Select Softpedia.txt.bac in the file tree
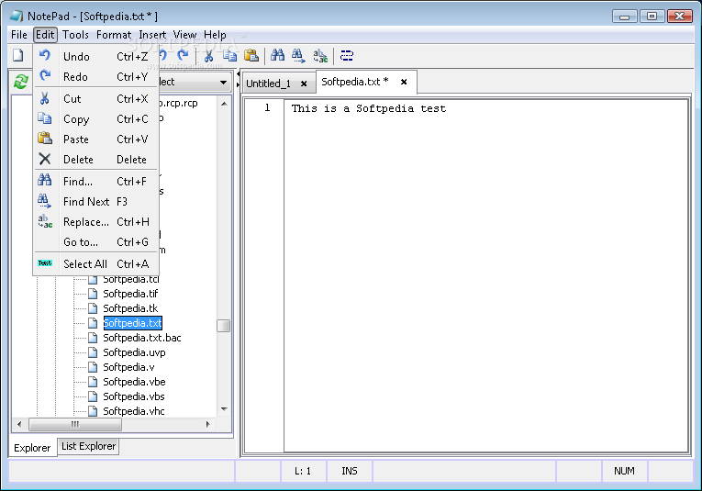The width and height of the screenshot is (702, 491). point(142,338)
